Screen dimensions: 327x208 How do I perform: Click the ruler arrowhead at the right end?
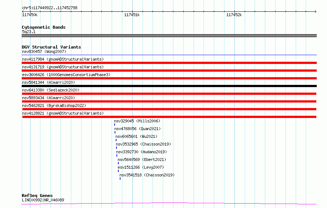(x=315, y=11)
